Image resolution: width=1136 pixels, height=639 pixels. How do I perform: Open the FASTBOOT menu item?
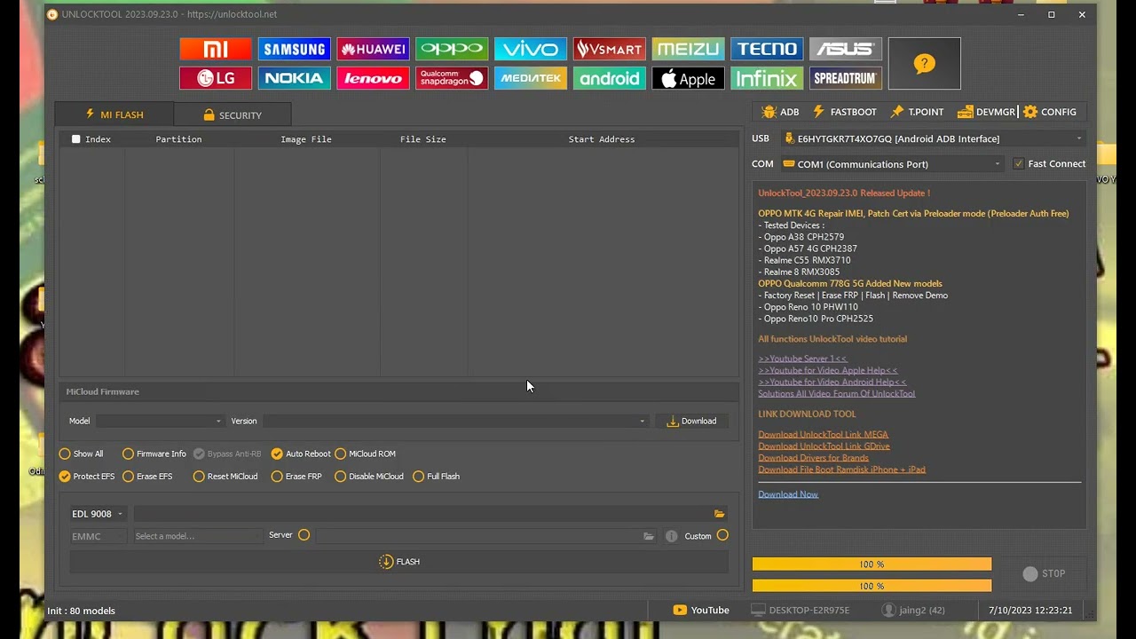click(x=844, y=112)
